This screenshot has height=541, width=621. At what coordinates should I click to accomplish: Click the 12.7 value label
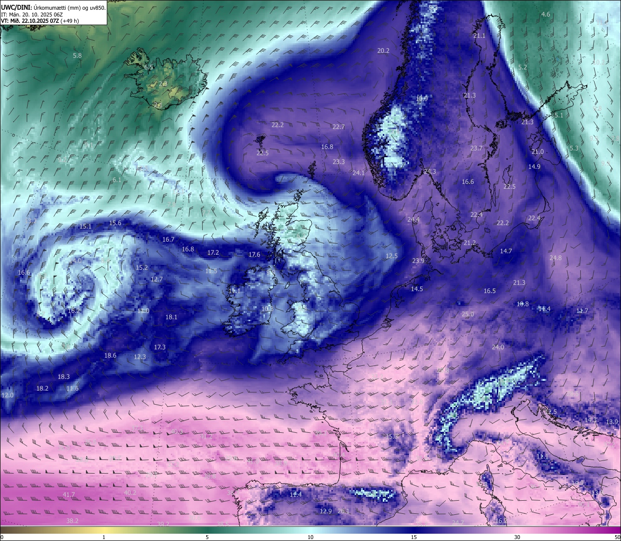[157, 279]
